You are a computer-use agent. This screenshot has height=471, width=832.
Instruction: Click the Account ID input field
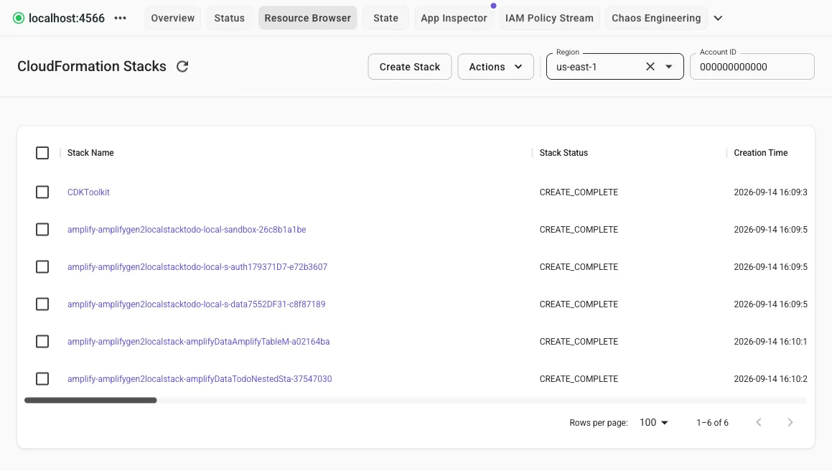click(x=752, y=67)
